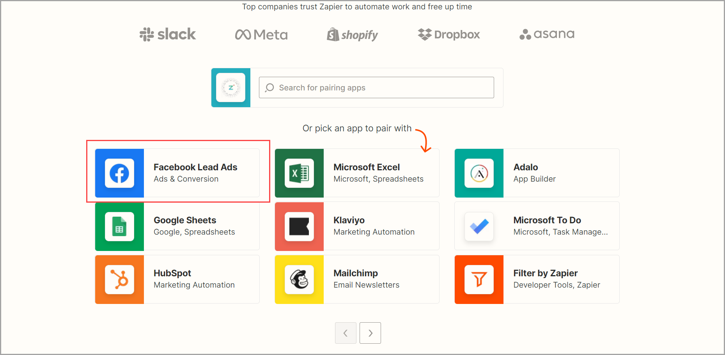Click the Dropbox logo
The image size is (725, 355).
pos(448,35)
